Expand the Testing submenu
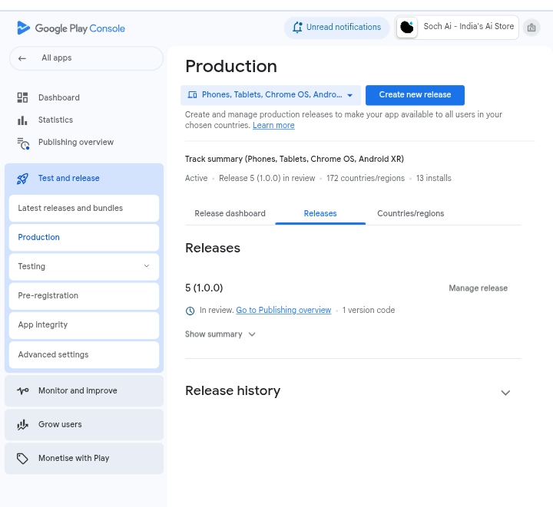The width and height of the screenshot is (553, 507). tap(146, 266)
